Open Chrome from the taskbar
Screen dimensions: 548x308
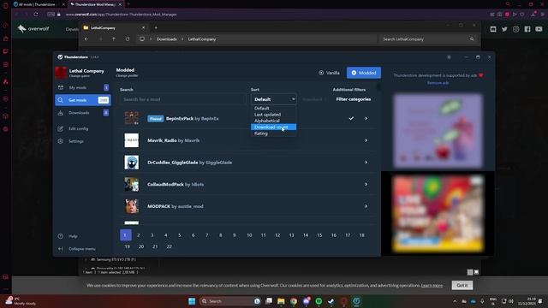294,301
